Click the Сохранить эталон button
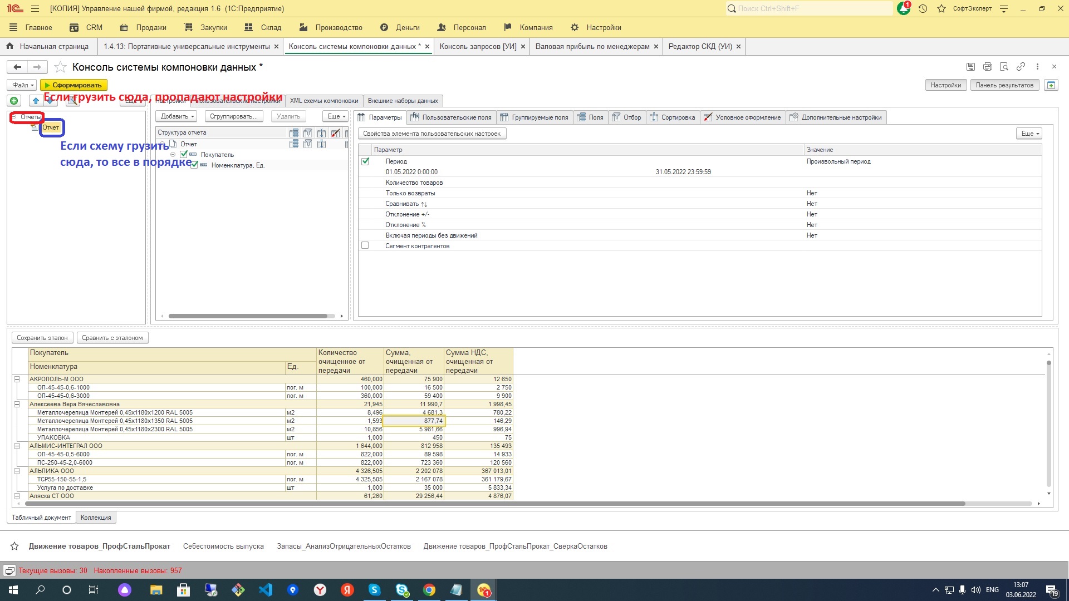The width and height of the screenshot is (1069, 601). click(x=42, y=338)
